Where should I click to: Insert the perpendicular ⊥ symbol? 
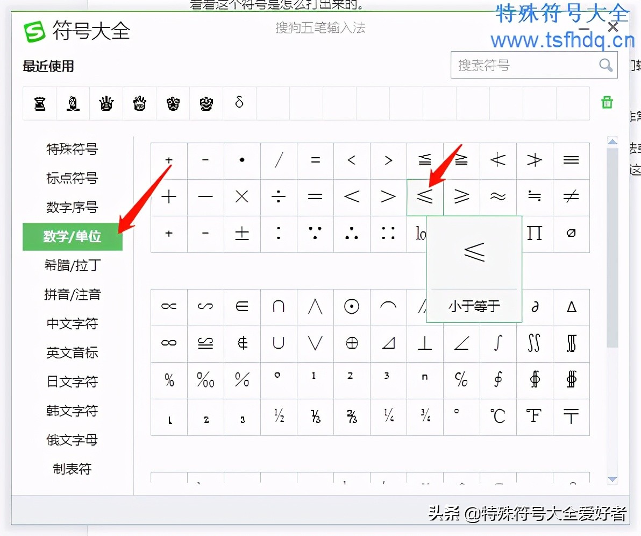425,343
